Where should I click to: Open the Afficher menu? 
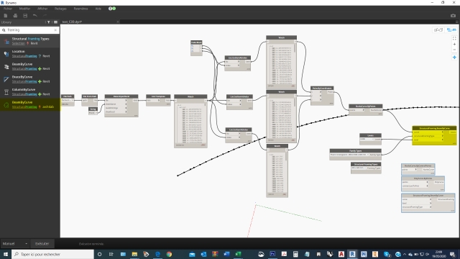(x=42, y=9)
